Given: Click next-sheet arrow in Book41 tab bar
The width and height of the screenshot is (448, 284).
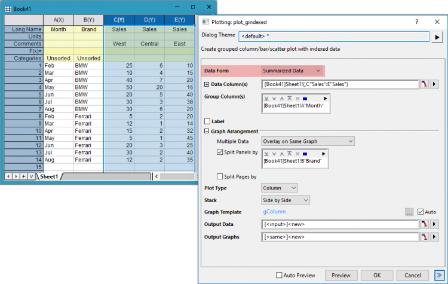Looking at the screenshot, I should (x=16, y=176).
